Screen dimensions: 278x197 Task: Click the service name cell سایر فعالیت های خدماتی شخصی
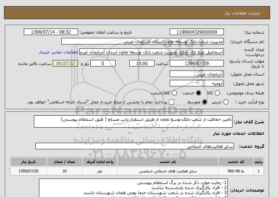click(x=168, y=171)
